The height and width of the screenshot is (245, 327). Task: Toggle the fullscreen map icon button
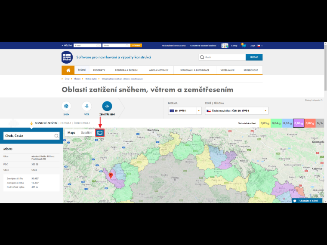pyautogui.click(x=100, y=133)
